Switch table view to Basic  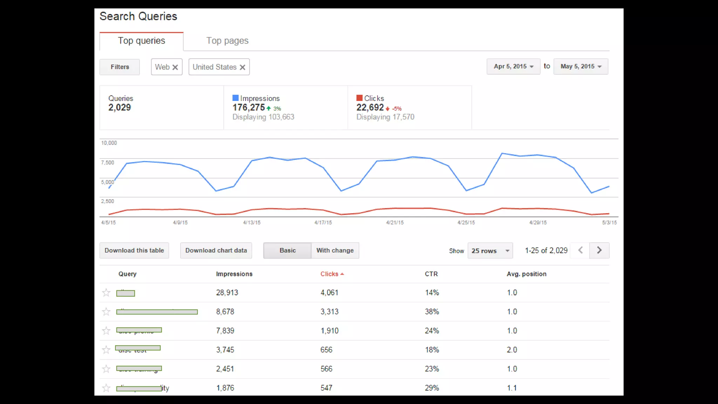pyautogui.click(x=287, y=250)
